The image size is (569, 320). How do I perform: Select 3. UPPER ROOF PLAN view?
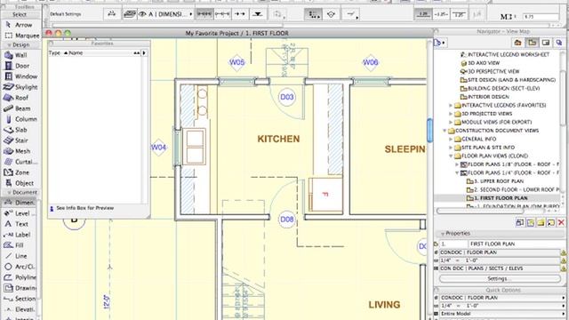pos(495,181)
